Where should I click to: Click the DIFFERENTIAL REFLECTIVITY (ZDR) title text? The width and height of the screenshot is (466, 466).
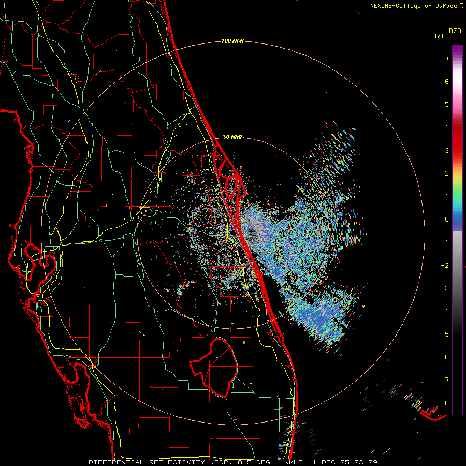(x=161, y=462)
